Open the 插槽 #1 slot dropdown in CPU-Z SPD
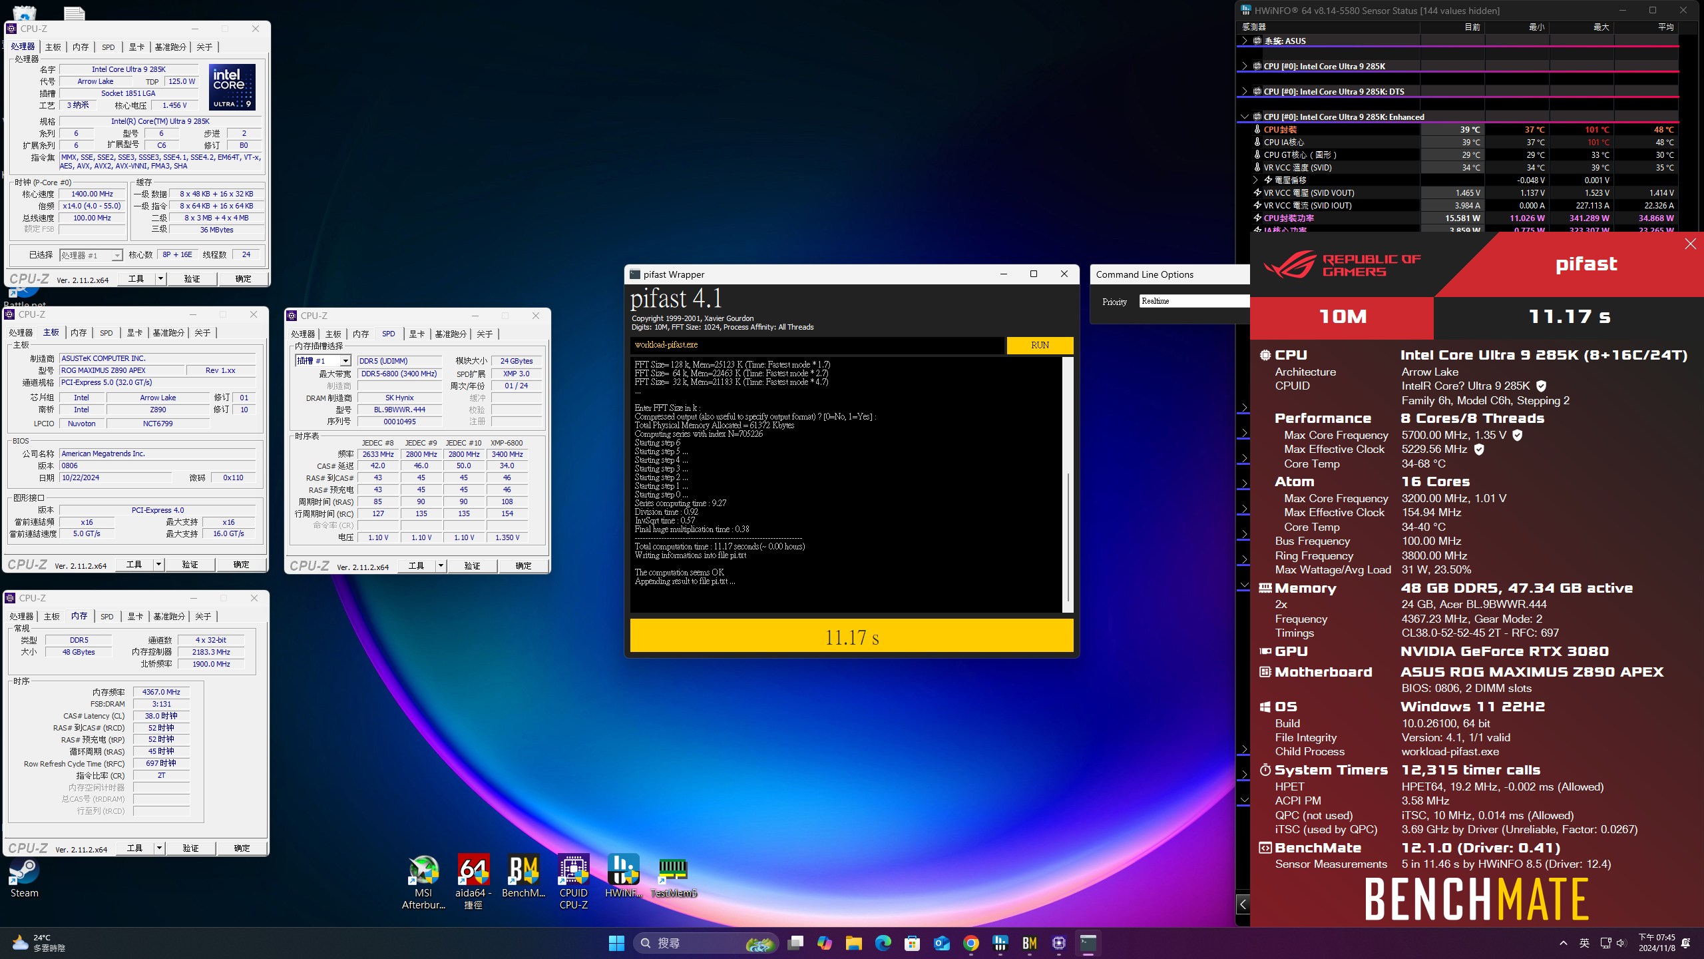1704x959 pixels. click(345, 361)
